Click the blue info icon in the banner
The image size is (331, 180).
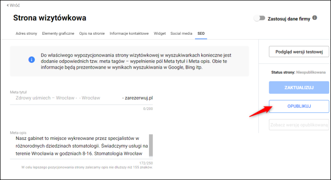(31, 59)
